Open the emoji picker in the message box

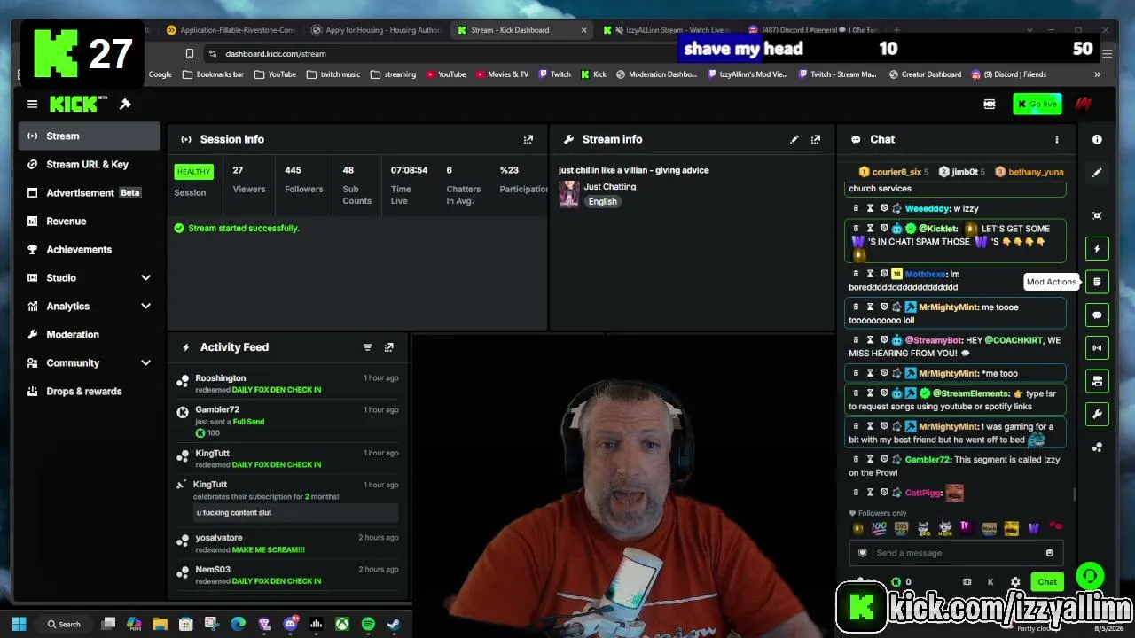pos(1049,553)
